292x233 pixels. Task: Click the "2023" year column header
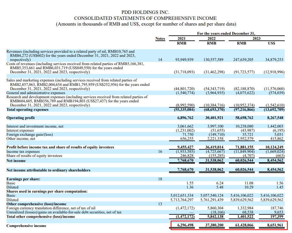click(x=256, y=39)
